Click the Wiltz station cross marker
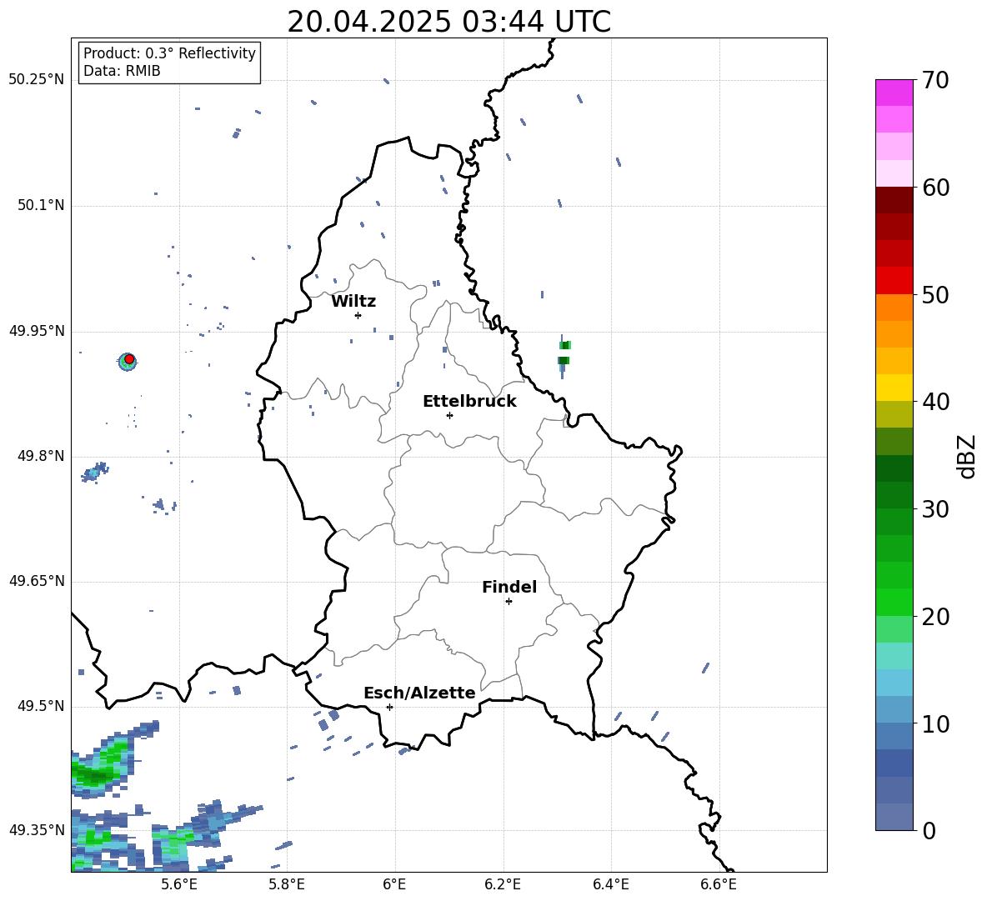This screenshot has height=901, width=987. coord(358,315)
